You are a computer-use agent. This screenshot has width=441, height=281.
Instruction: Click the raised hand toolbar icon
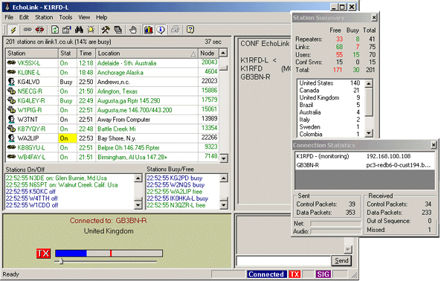133,30
